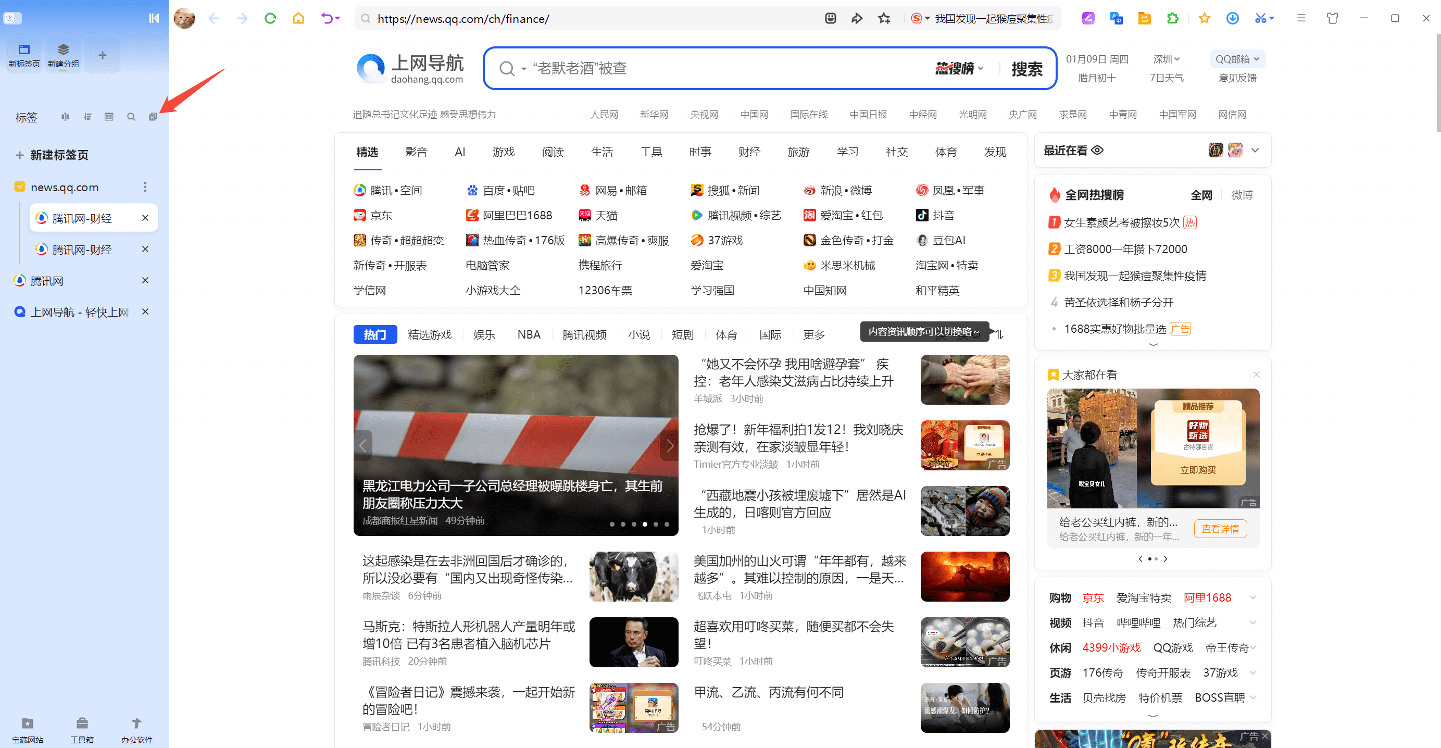Open 工资8000一年攒下72000 hot search link
1441x748 pixels.
pyautogui.click(x=1125, y=249)
